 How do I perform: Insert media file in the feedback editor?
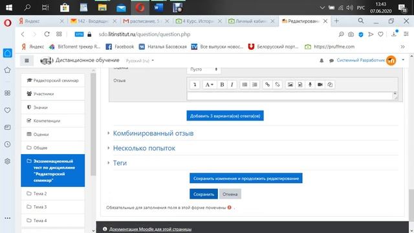click(300, 85)
